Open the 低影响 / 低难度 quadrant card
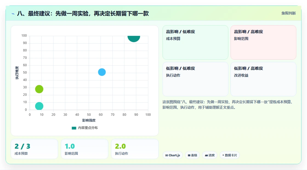307x170 pixels. (195, 79)
